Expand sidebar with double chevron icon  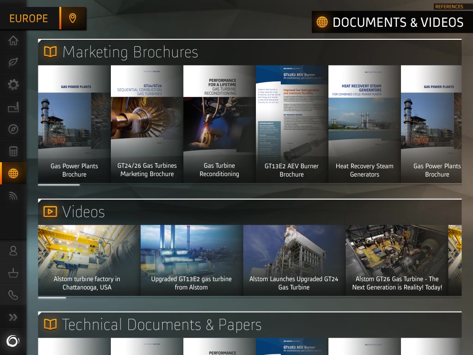tap(13, 317)
